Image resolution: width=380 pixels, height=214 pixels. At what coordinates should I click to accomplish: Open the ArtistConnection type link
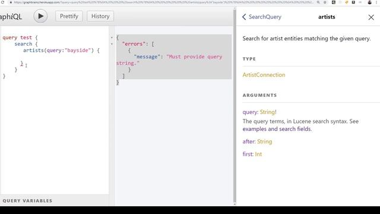[264, 75]
